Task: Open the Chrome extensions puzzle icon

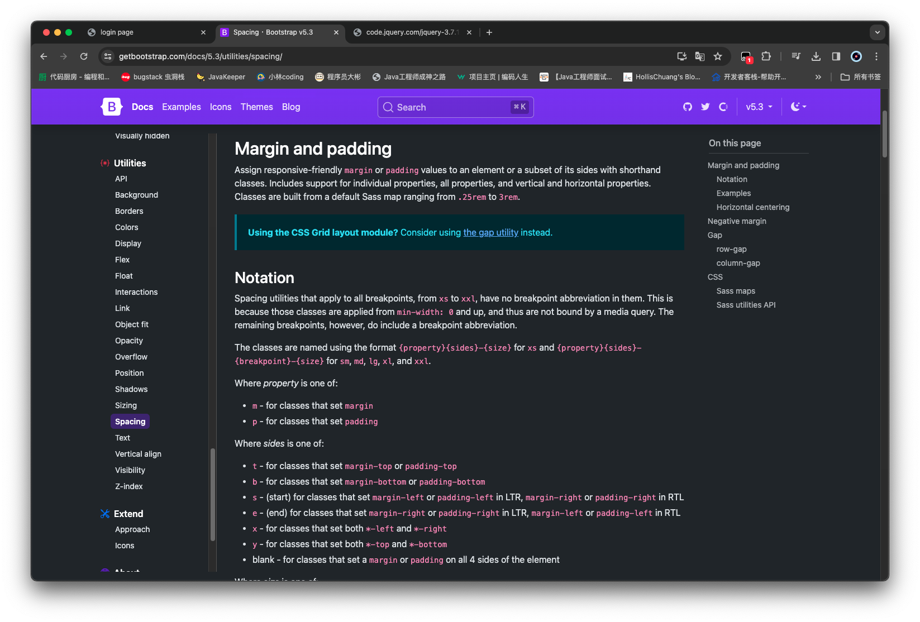Action: click(766, 56)
